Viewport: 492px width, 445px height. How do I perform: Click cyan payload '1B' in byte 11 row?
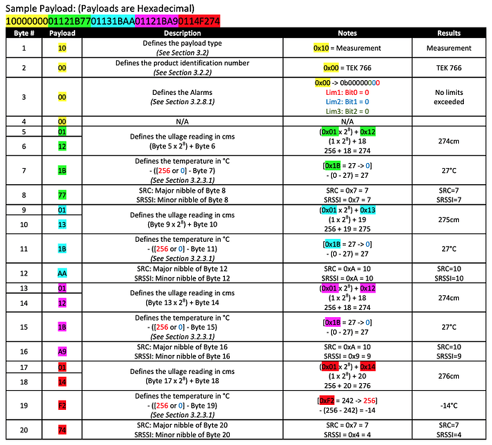62,249
